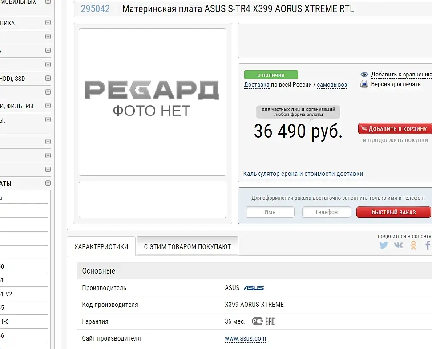This screenshot has width=432, height=349.
Task: Switch to "С этим товаром покупают" tab
Action: (187, 246)
